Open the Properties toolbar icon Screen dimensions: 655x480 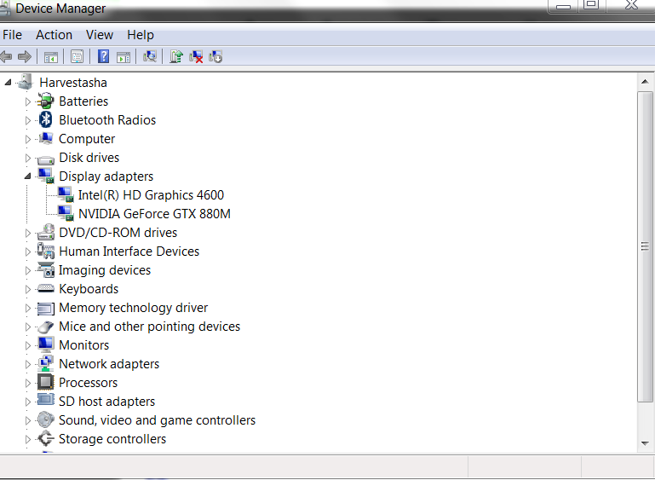click(x=77, y=56)
